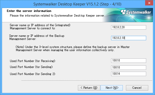Go back with the Return (B) button
The width and height of the screenshot is (155, 95).
(x=89, y=88)
